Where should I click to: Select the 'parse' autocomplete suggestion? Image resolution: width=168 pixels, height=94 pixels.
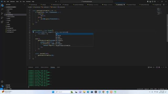[74, 36]
